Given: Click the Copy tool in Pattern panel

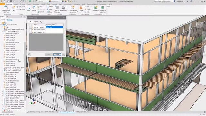Looking at the screenshot, I should [x=49, y=12].
